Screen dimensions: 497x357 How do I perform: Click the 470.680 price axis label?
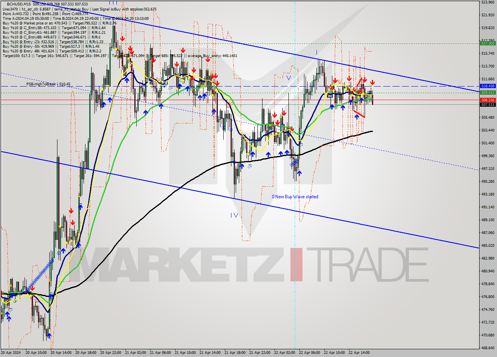click(x=487, y=335)
